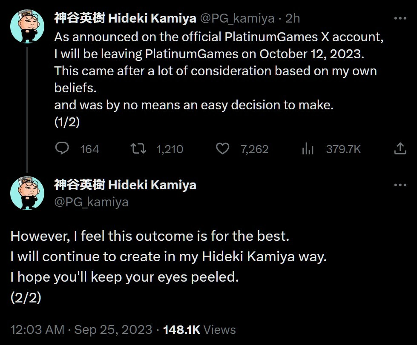Screen dimensions: 417x345
Task: Click the display name on the second tweet
Action: pos(125,185)
